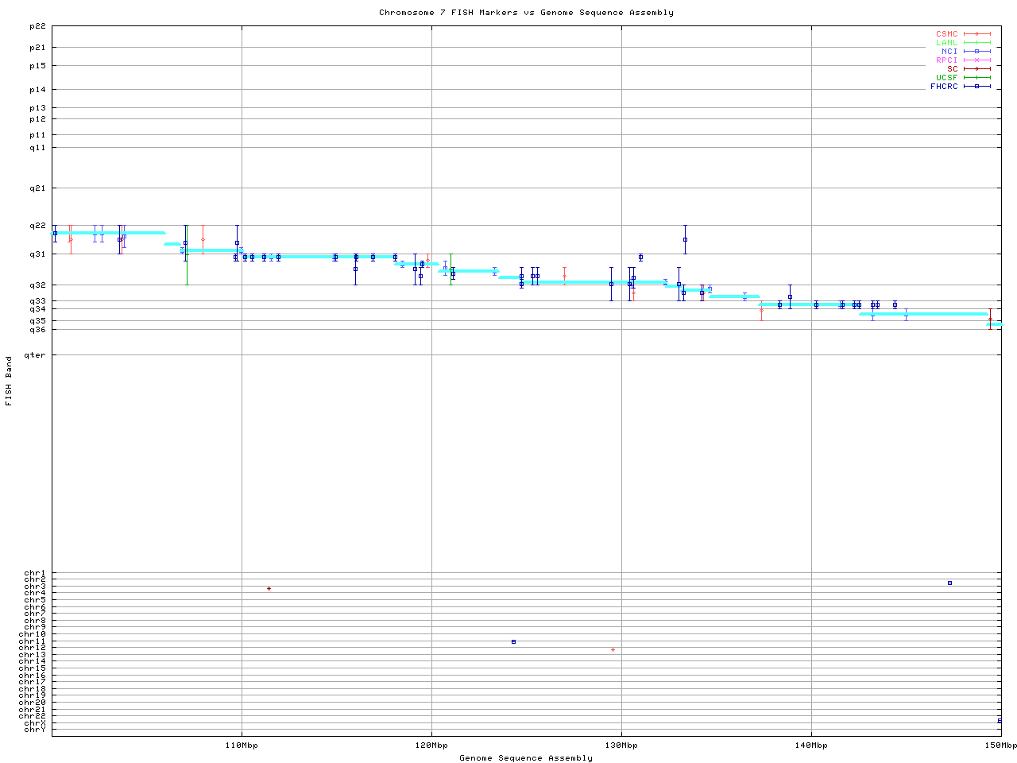1017x763 pixels.
Task: Click the 110Mbp x-axis tick label
Action: click(242, 746)
